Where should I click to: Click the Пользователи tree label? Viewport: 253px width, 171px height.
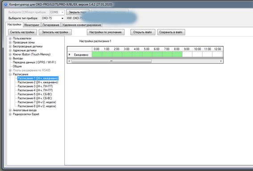point(22,39)
